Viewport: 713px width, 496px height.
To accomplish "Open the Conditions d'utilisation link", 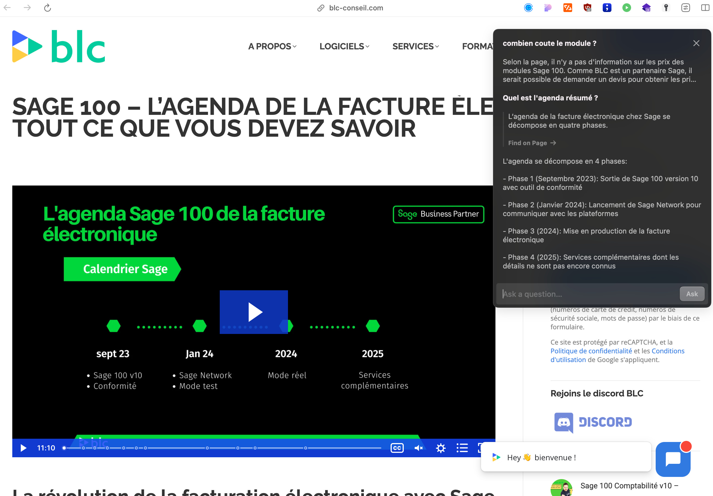I will pos(617,355).
